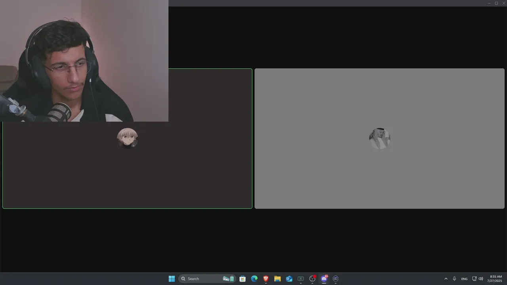
Task: Open the network status tray icon
Action: pyautogui.click(x=474, y=279)
